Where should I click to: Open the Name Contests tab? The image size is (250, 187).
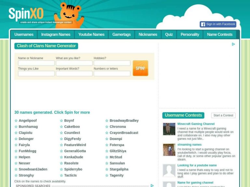(220, 34)
